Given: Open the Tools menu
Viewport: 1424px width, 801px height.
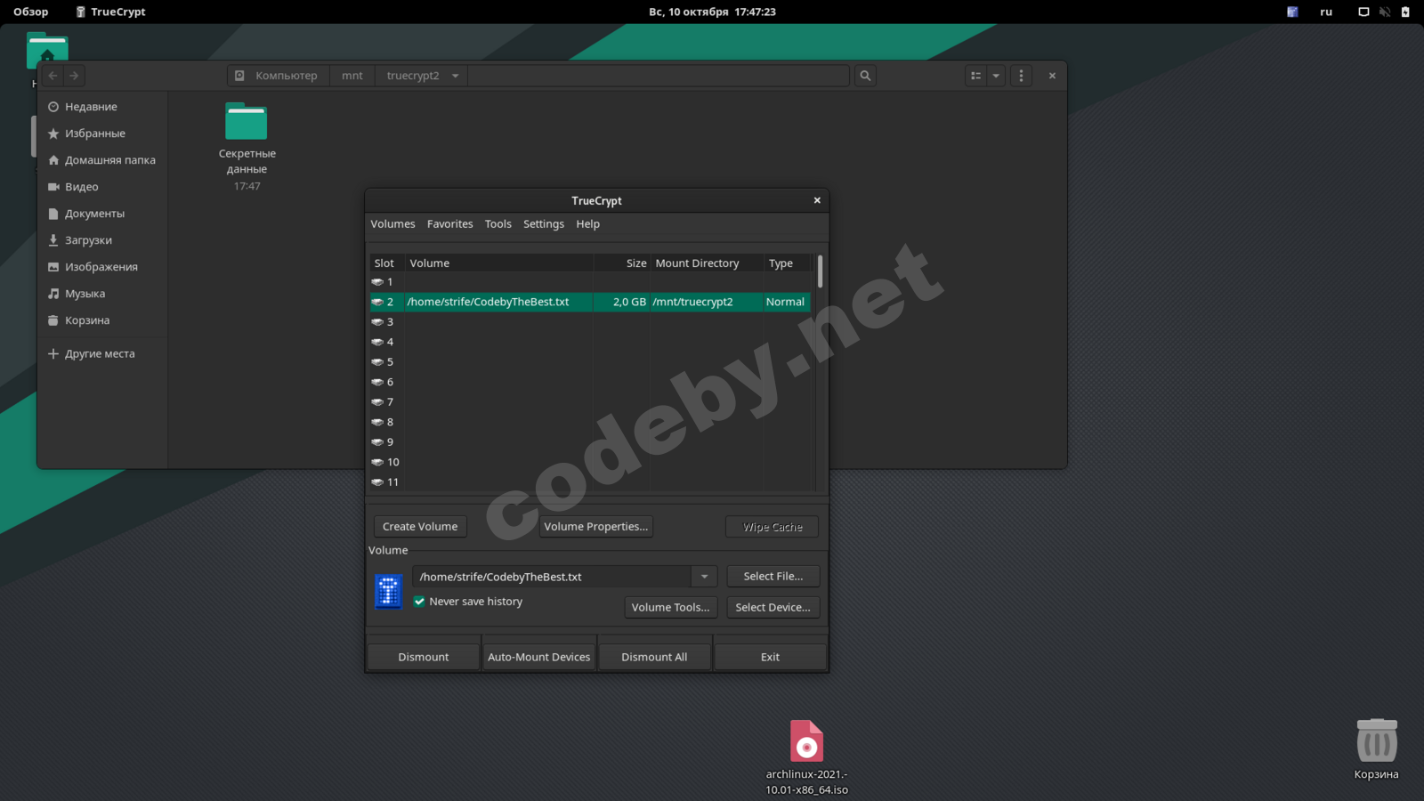Looking at the screenshot, I should click(x=498, y=224).
